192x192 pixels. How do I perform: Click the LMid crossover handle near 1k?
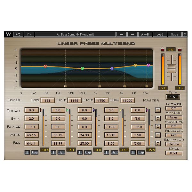click(100, 86)
